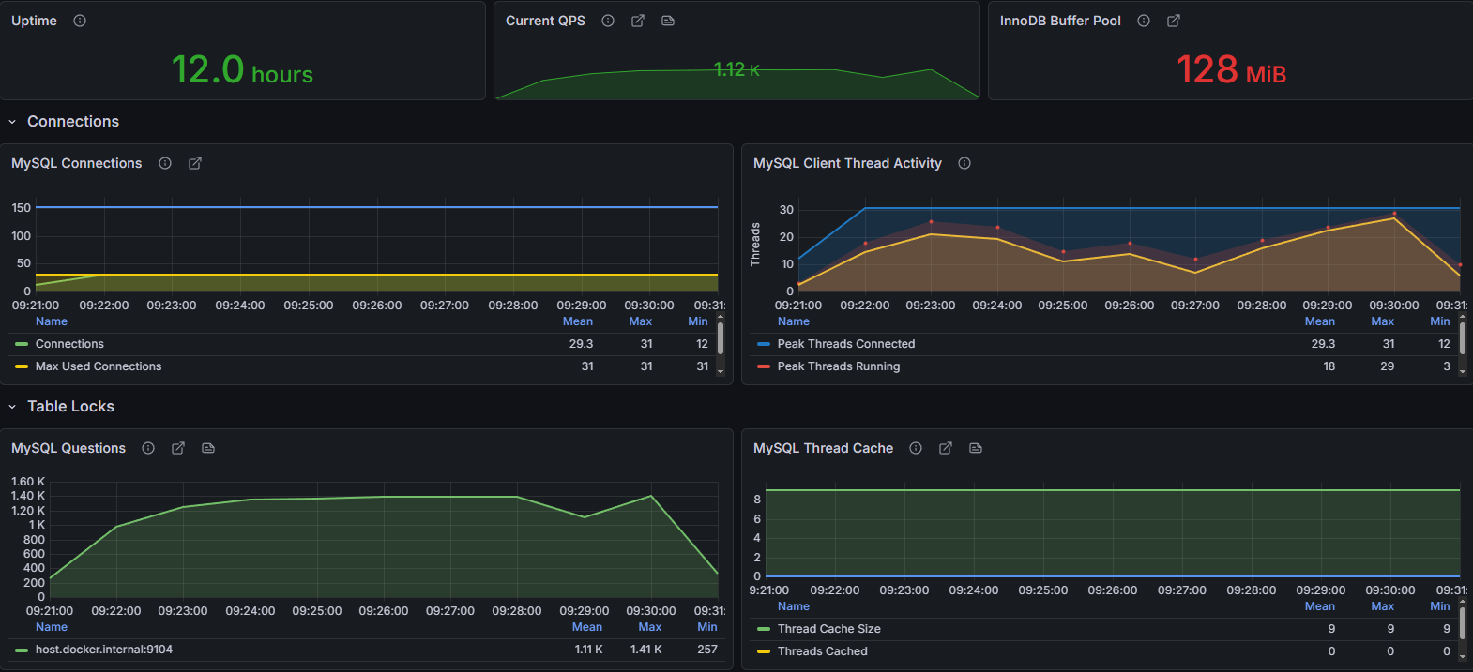Open MySQL Connections panel external link icon
This screenshot has height=672, width=1473.
pyautogui.click(x=195, y=163)
